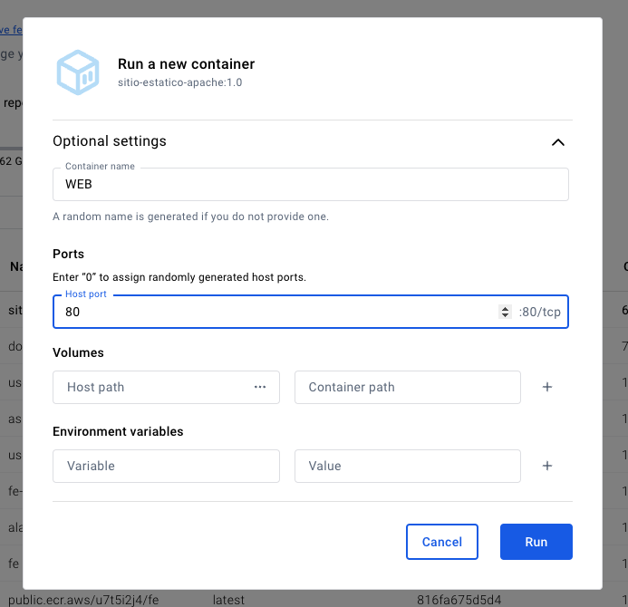Click the Container path field
The image size is (628, 607).
pyautogui.click(x=407, y=387)
